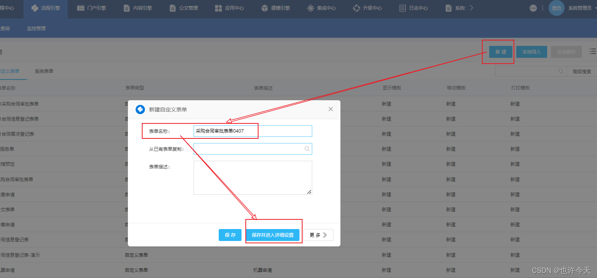Click 显示模板 新建 in 同信息登记表-演示 row
This screenshot has width=597, height=278.
click(386, 255)
